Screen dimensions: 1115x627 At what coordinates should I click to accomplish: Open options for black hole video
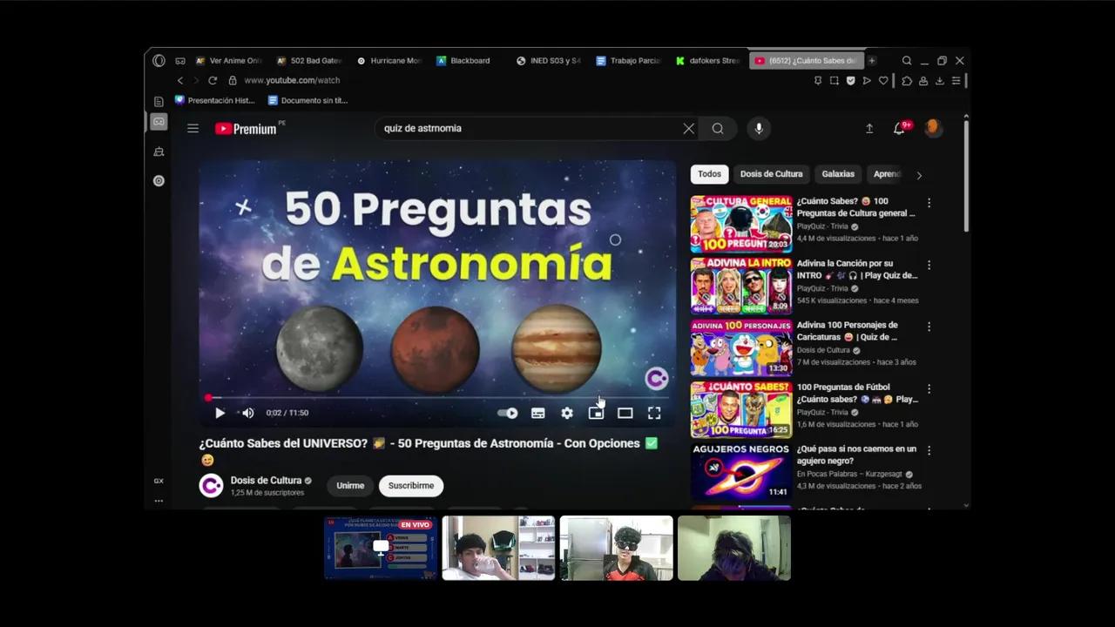click(x=929, y=451)
